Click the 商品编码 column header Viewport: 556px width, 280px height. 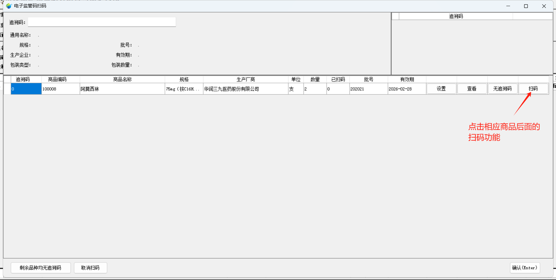pyautogui.click(x=57, y=79)
